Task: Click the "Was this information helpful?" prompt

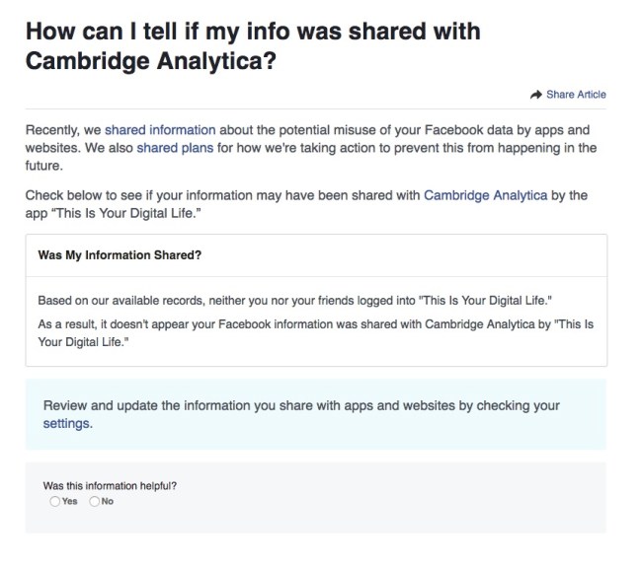Action: (111, 486)
